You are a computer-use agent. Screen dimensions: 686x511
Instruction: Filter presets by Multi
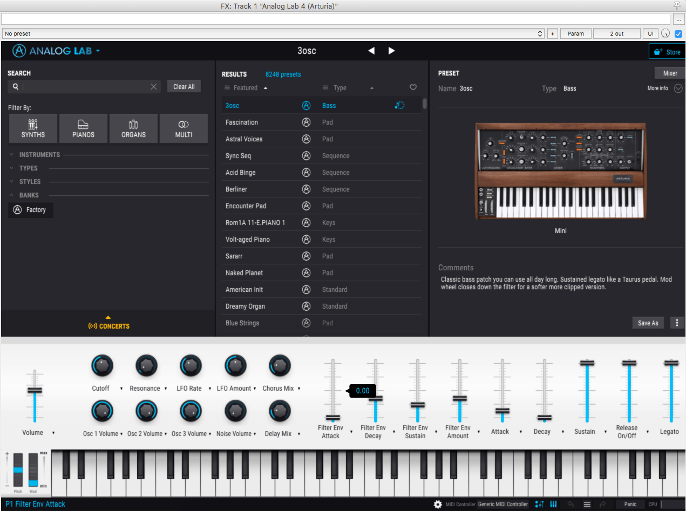point(184,128)
